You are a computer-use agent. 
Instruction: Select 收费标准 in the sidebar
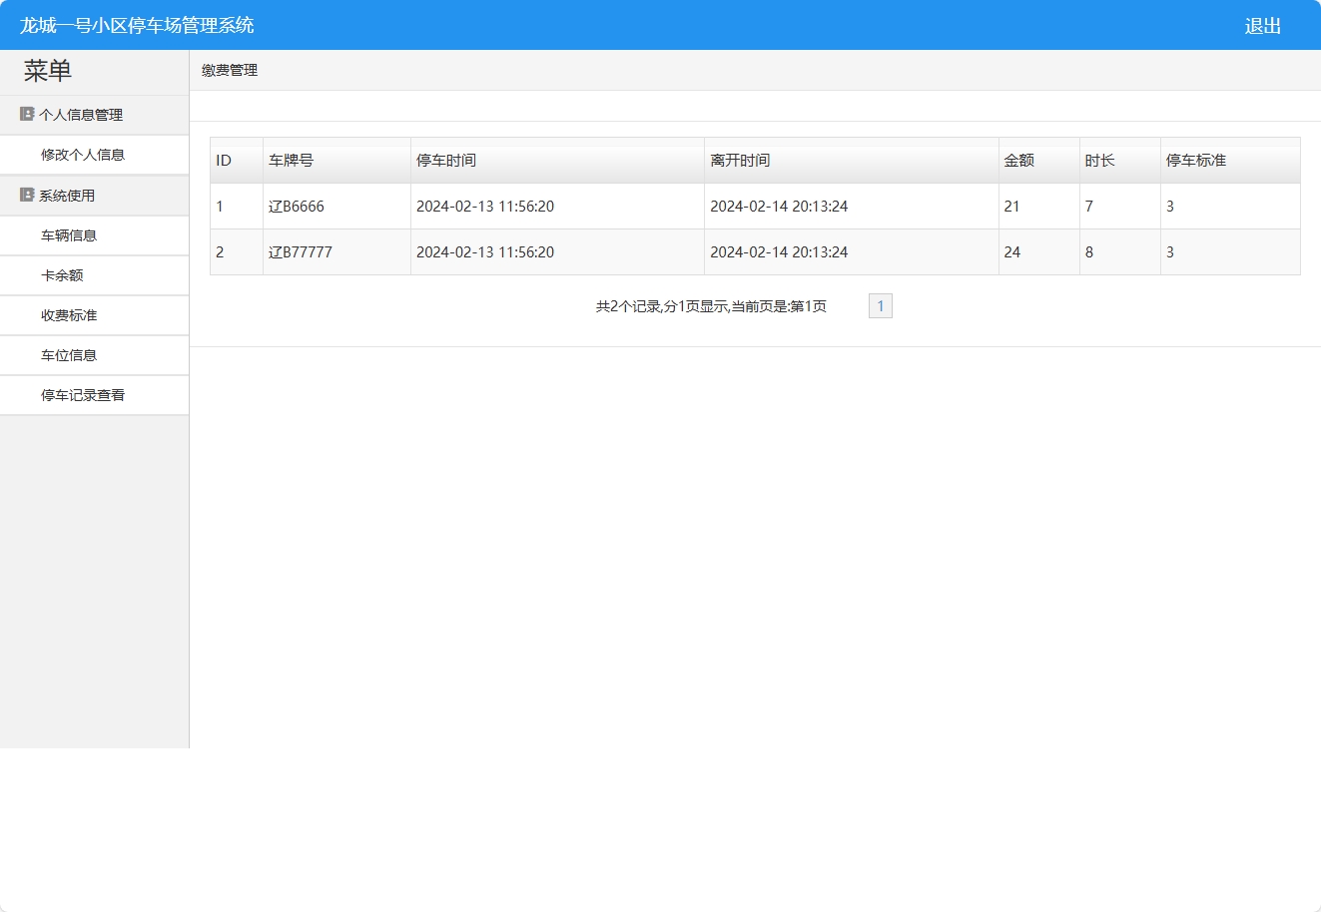coord(69,315)
